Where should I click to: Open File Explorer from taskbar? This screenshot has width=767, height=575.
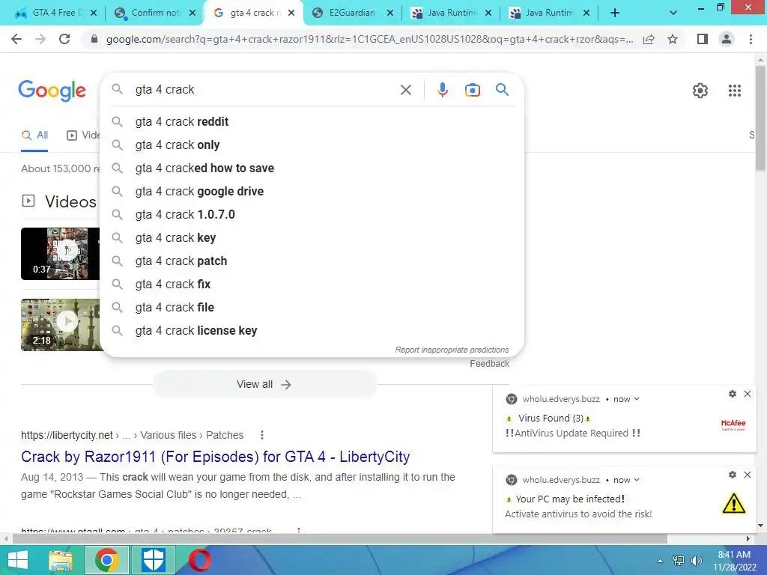(61, 560)
